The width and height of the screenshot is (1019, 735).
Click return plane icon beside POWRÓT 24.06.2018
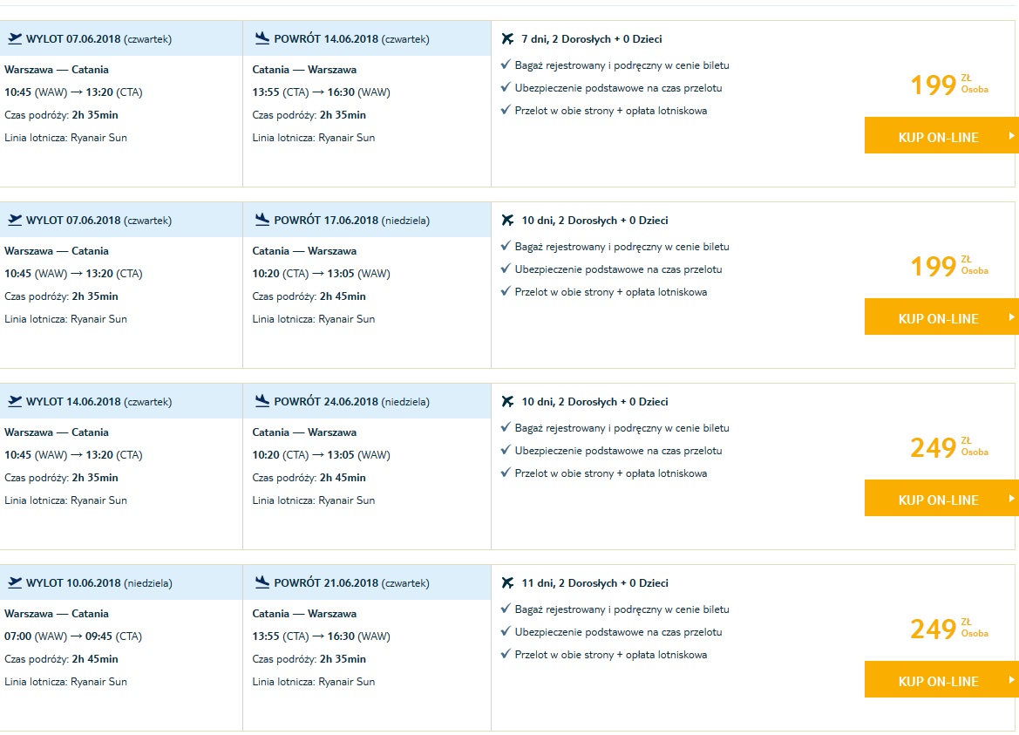(262, 401)
